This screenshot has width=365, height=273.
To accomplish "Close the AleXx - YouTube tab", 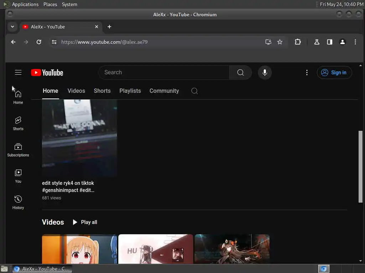I will 97,27.
